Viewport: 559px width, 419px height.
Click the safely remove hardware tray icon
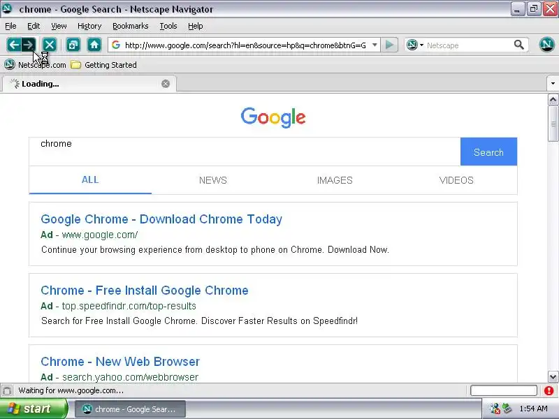tap(507, 409)
